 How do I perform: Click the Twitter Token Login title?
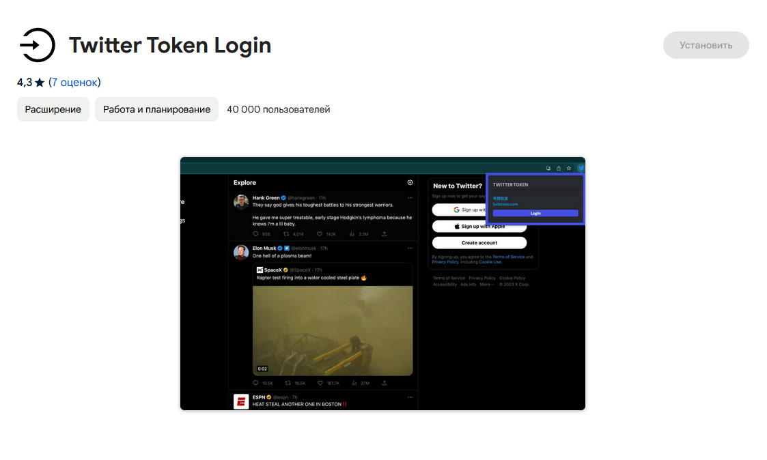coord(170,45)
